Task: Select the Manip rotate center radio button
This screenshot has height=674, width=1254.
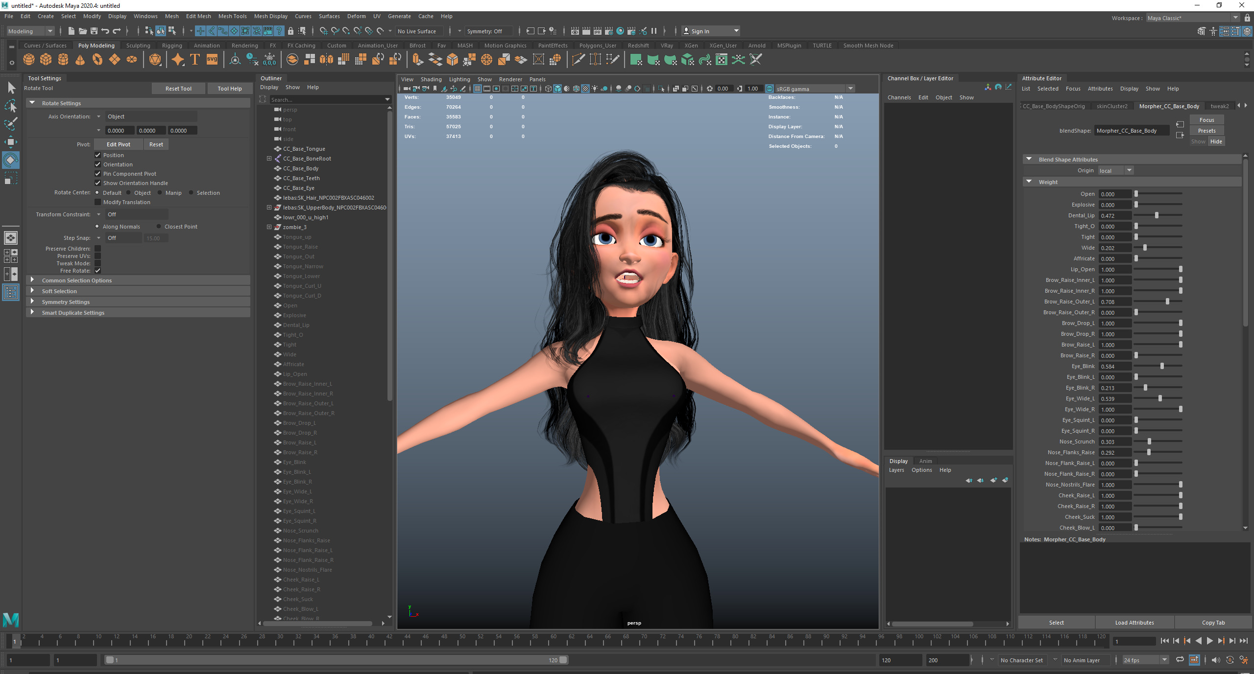Action: pos(160,193)
